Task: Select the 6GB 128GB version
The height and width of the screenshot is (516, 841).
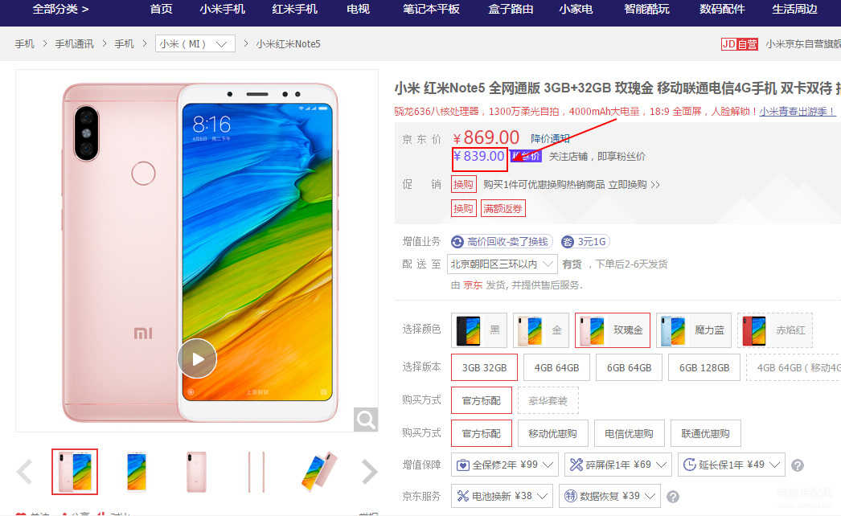Action: 704,368
